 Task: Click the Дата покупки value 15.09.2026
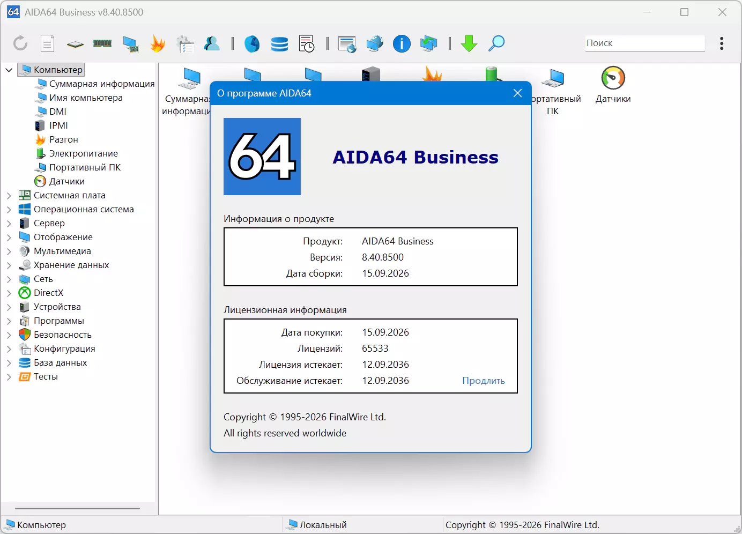385,332
